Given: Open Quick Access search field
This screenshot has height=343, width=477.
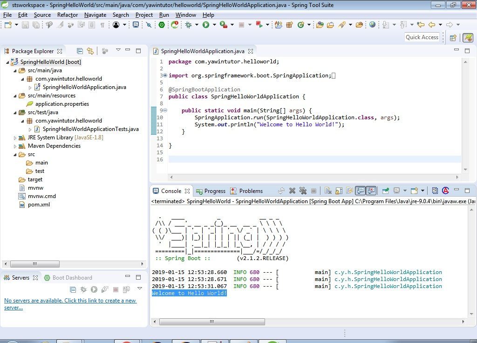Looking at the screenshot, I should pos(422,37).
